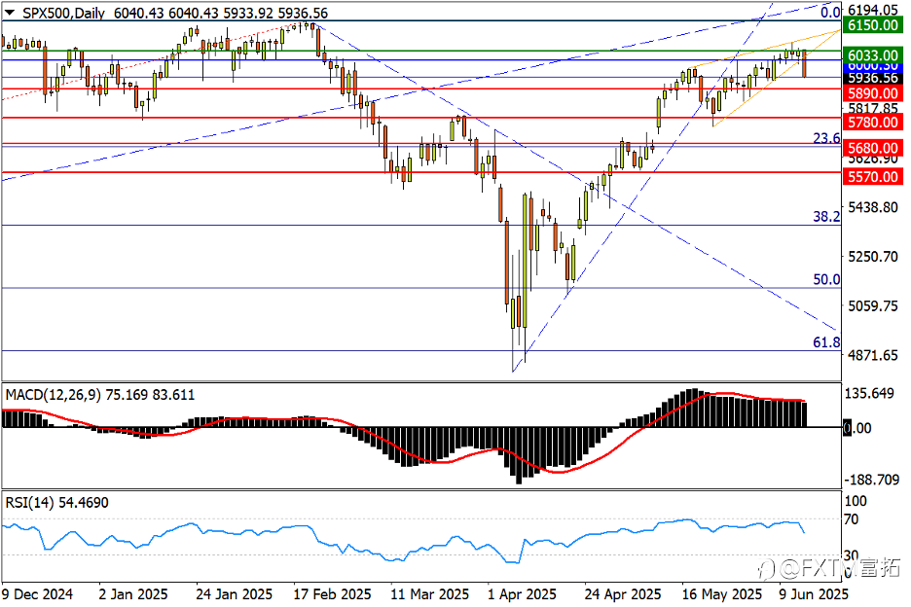
Task: Select the 5059.75 price scale value
Action: pos(873,305)
